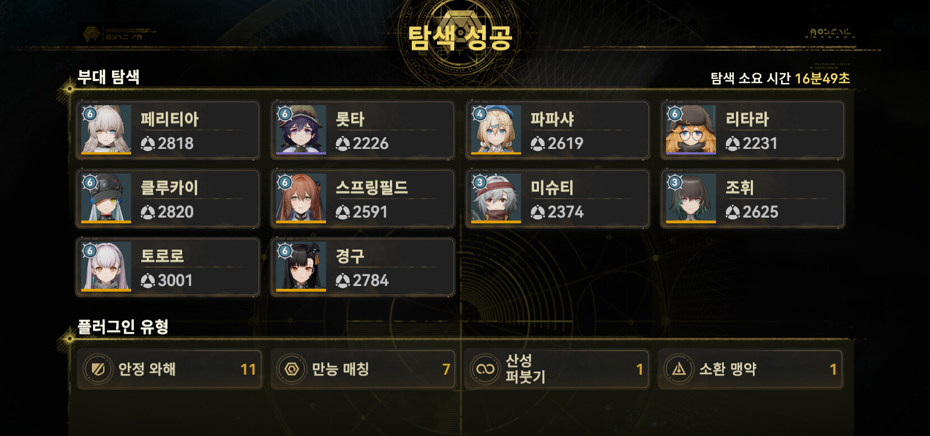Click the 안정 와해 plugin icon
Viewport: 930px width, 436px height.
[x=98, y=369]
